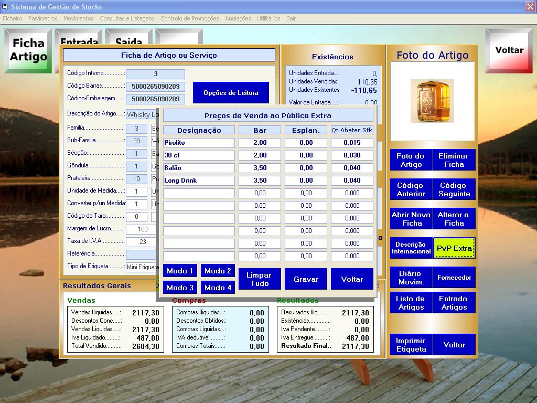Click the whisky bottle product photo
Screen dimensions: 537x403
coord(432,101)
